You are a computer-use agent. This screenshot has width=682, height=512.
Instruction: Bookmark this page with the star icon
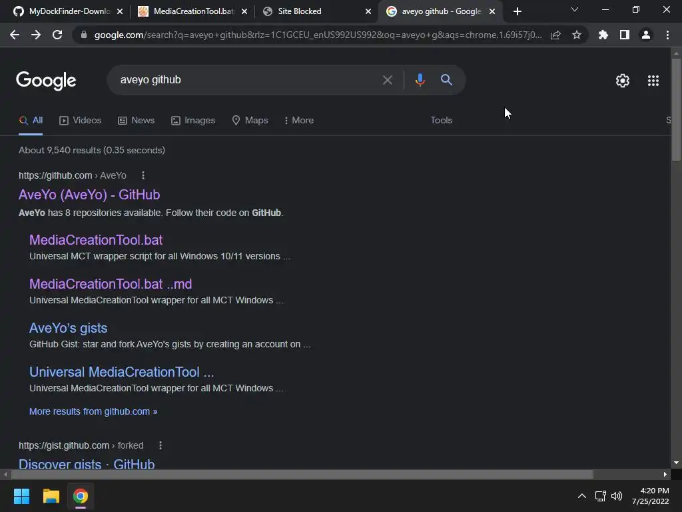(x=577, y=35)
